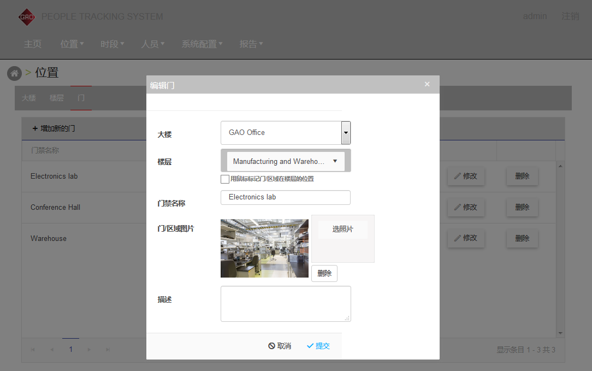592x371 pixels.
Task: Click pencil edit icon for Warehouse row
Action: pyautogui.click(x=458, y=238)
